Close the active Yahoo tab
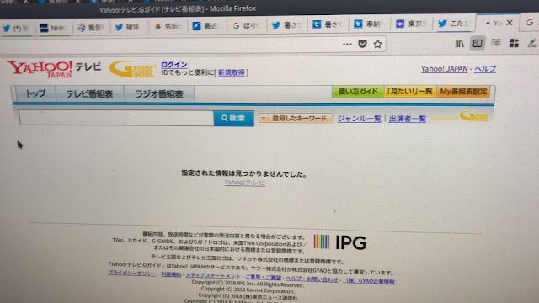This screenshot has height=303, width=539. tap(510, 23)
